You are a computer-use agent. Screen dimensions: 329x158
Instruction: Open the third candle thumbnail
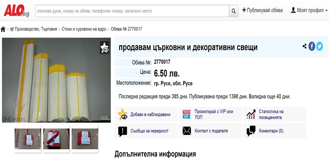(x=85, y=139)
